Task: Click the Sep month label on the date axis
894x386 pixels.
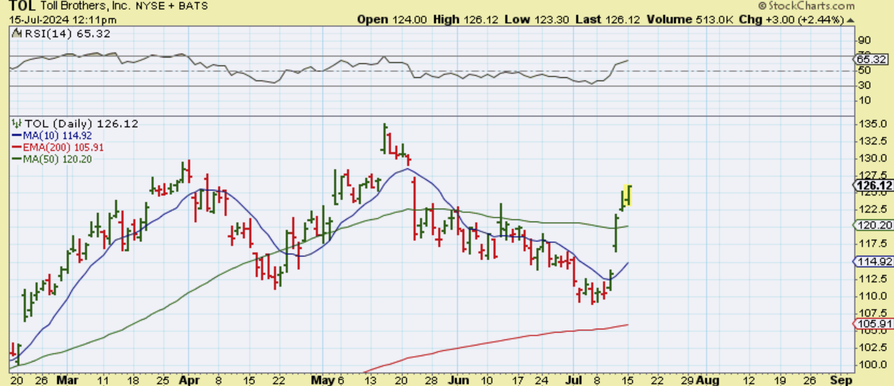Action: [841, 380]
